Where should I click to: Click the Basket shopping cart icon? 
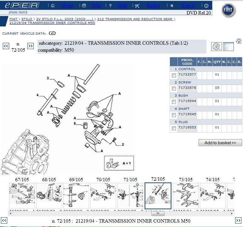(x=137, y=6)
